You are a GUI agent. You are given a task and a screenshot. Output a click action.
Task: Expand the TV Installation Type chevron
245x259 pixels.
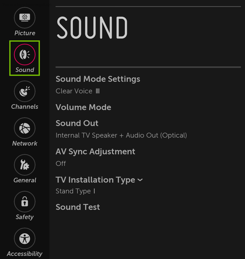(140, 180)
